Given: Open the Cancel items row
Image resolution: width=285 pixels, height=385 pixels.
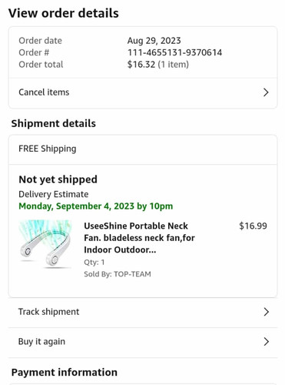Looking at the screenshot, I should coord(143,92).
